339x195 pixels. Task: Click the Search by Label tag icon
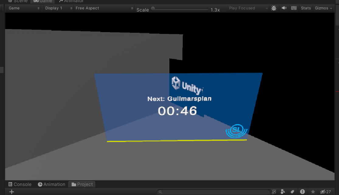(x=292, y=192)
